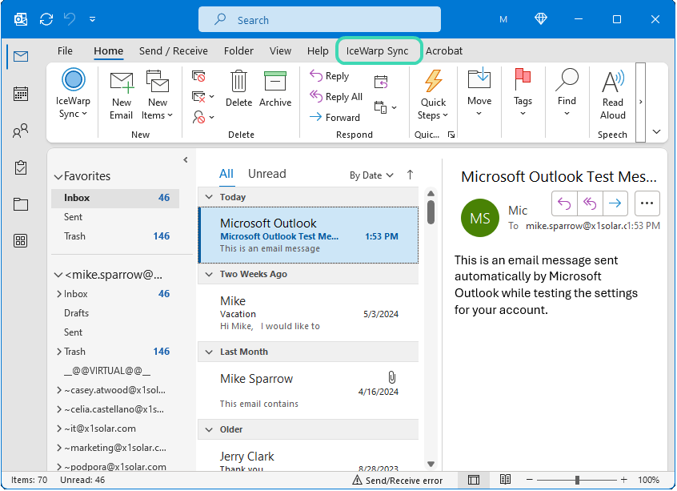Open the Calendar view in the sidebar
Image resolution: width=677 pixels, height=491 pixels.
tap(21, 94)
